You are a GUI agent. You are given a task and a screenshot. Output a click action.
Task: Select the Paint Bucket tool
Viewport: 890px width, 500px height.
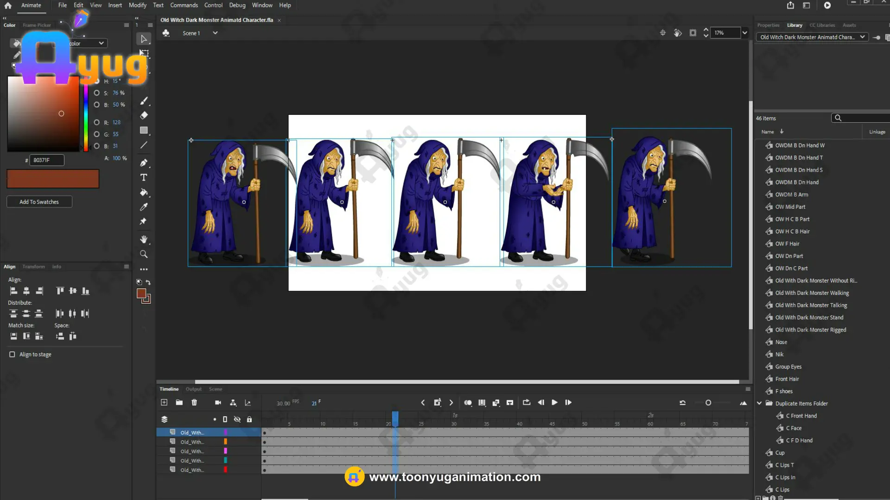[x=144, y=193]
